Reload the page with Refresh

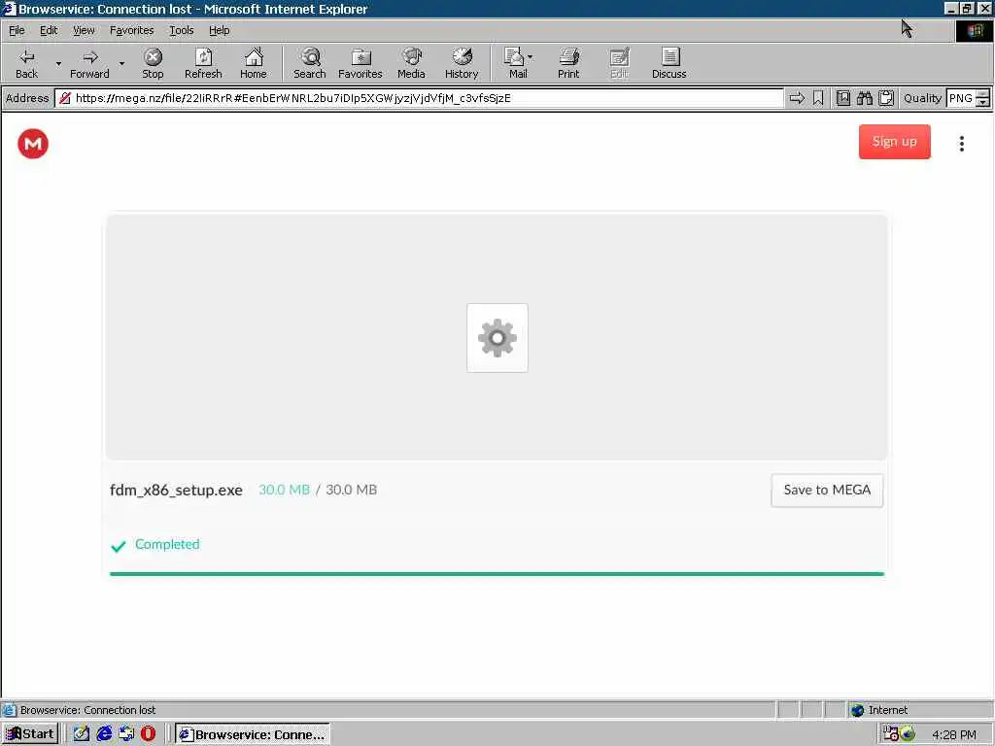pos(203,63)
